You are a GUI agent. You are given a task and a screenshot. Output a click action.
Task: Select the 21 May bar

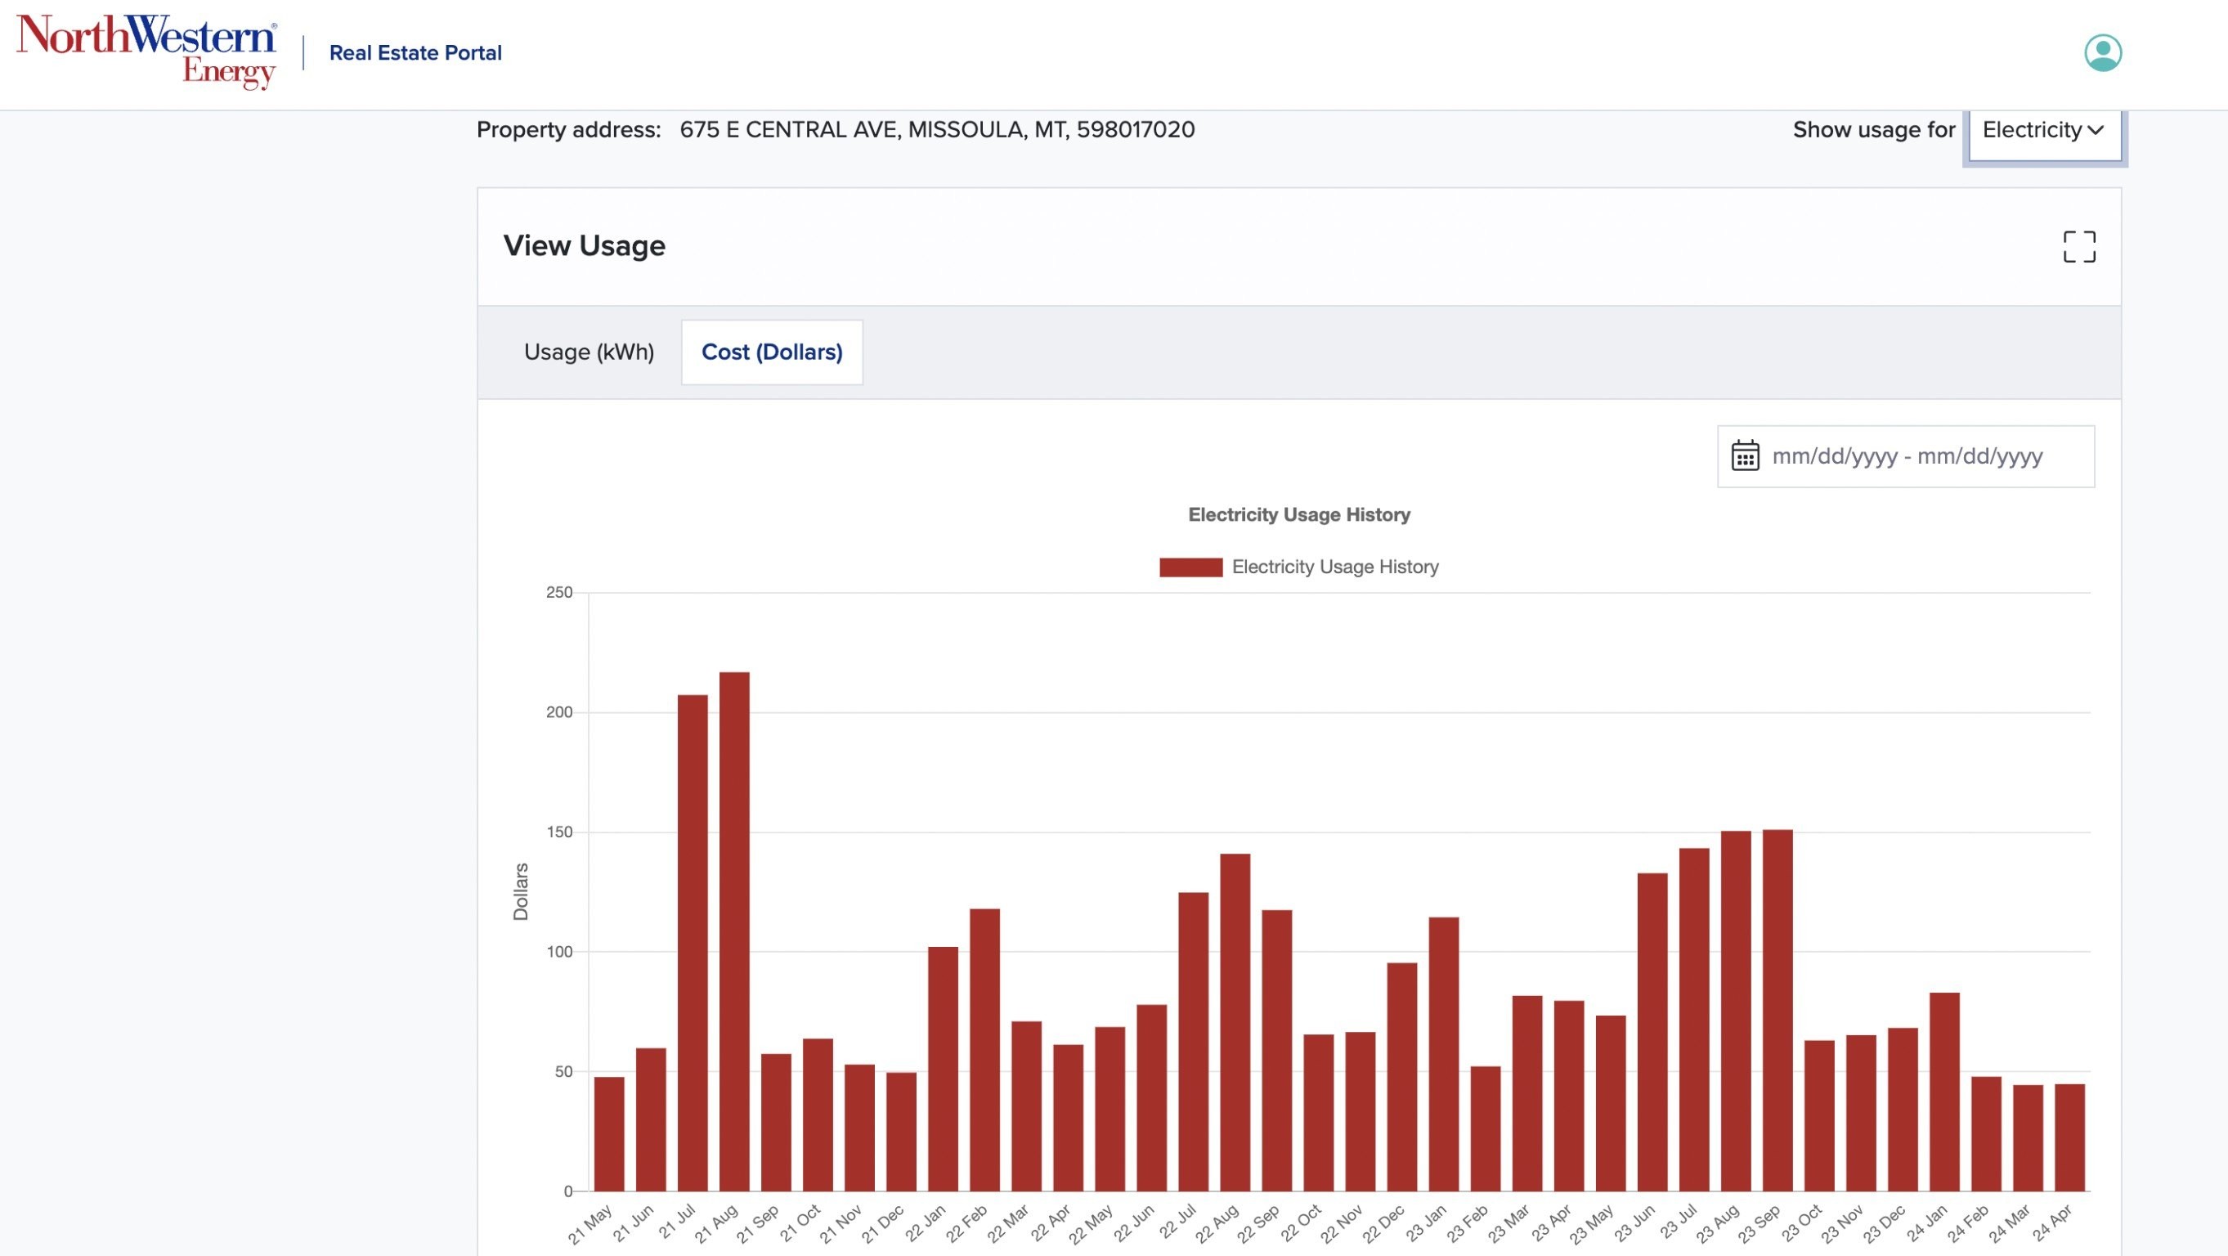tap(609, 1134)
